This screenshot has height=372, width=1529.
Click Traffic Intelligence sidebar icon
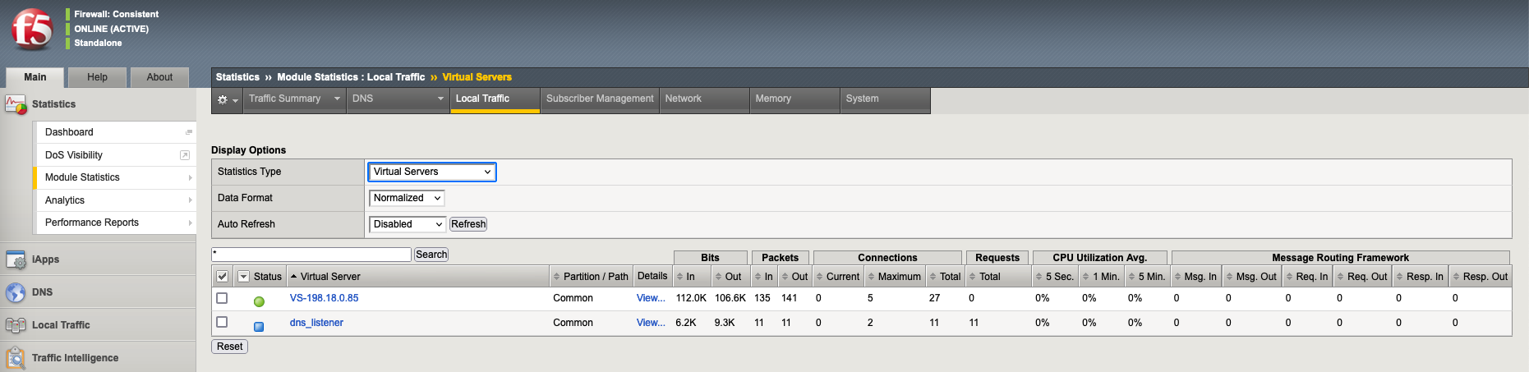pyautogui.click(x=16, y=358)
